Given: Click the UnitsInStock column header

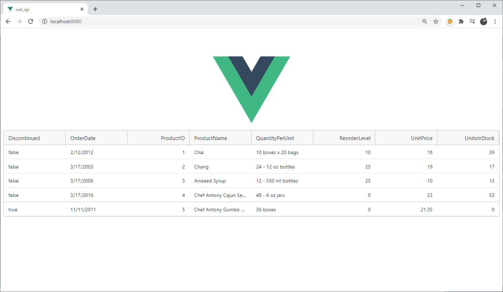Looking at the screenshot, I should pyautogui.click(x=468, y=138).
